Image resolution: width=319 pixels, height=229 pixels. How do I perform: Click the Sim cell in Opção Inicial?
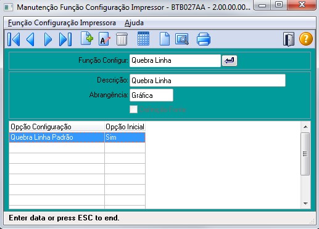(125, 137)
